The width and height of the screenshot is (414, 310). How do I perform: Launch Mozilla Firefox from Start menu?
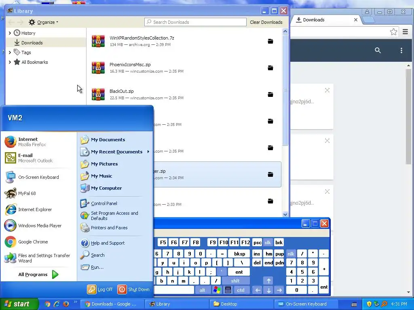pos(39,142)
